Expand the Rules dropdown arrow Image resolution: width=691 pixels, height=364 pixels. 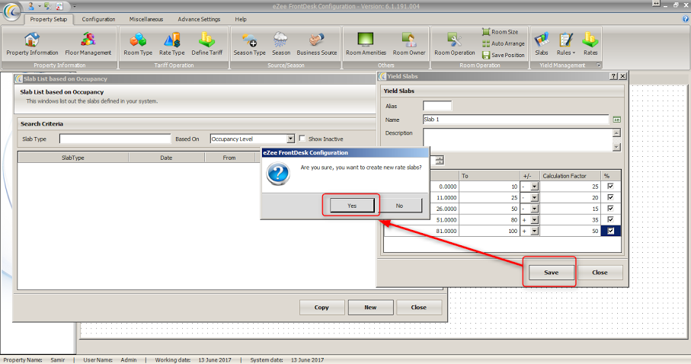click(x=574, y=53)
